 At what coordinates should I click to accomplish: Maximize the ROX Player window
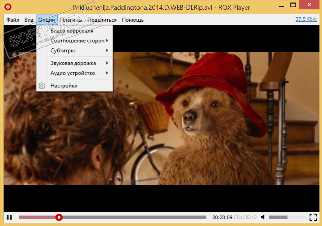[293, 5]
